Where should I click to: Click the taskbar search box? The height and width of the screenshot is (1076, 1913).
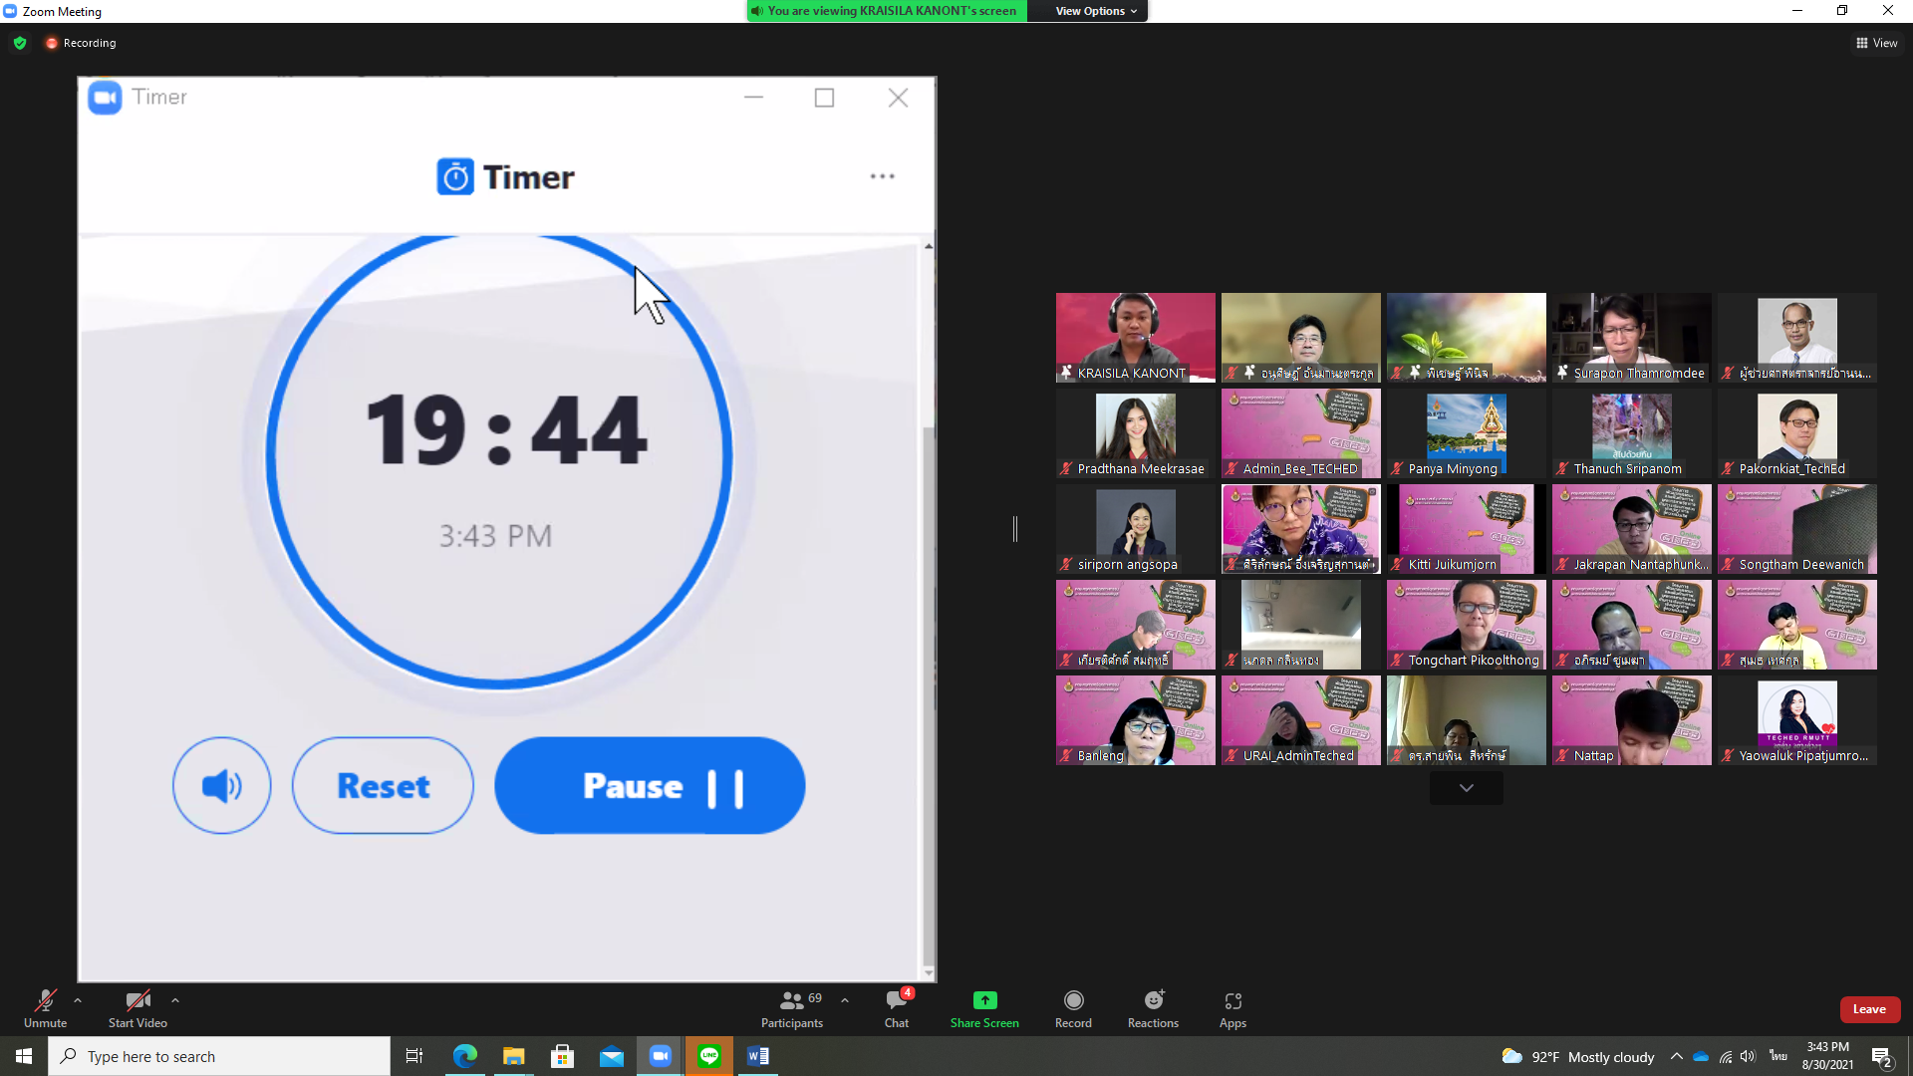pyautogui.click(x=219, y=1056)
